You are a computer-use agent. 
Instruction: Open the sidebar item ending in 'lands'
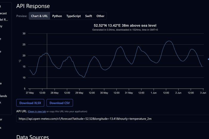tap(4, 96)
